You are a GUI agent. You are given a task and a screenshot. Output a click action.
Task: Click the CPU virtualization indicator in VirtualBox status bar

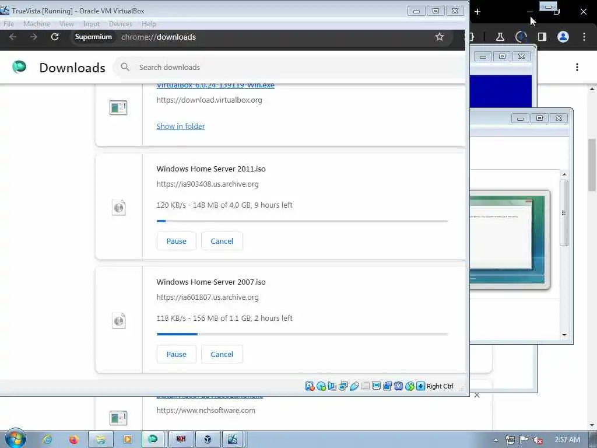coord(398,386)
